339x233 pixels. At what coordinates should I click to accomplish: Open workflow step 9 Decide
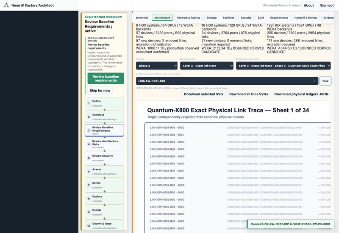[104, 212]
